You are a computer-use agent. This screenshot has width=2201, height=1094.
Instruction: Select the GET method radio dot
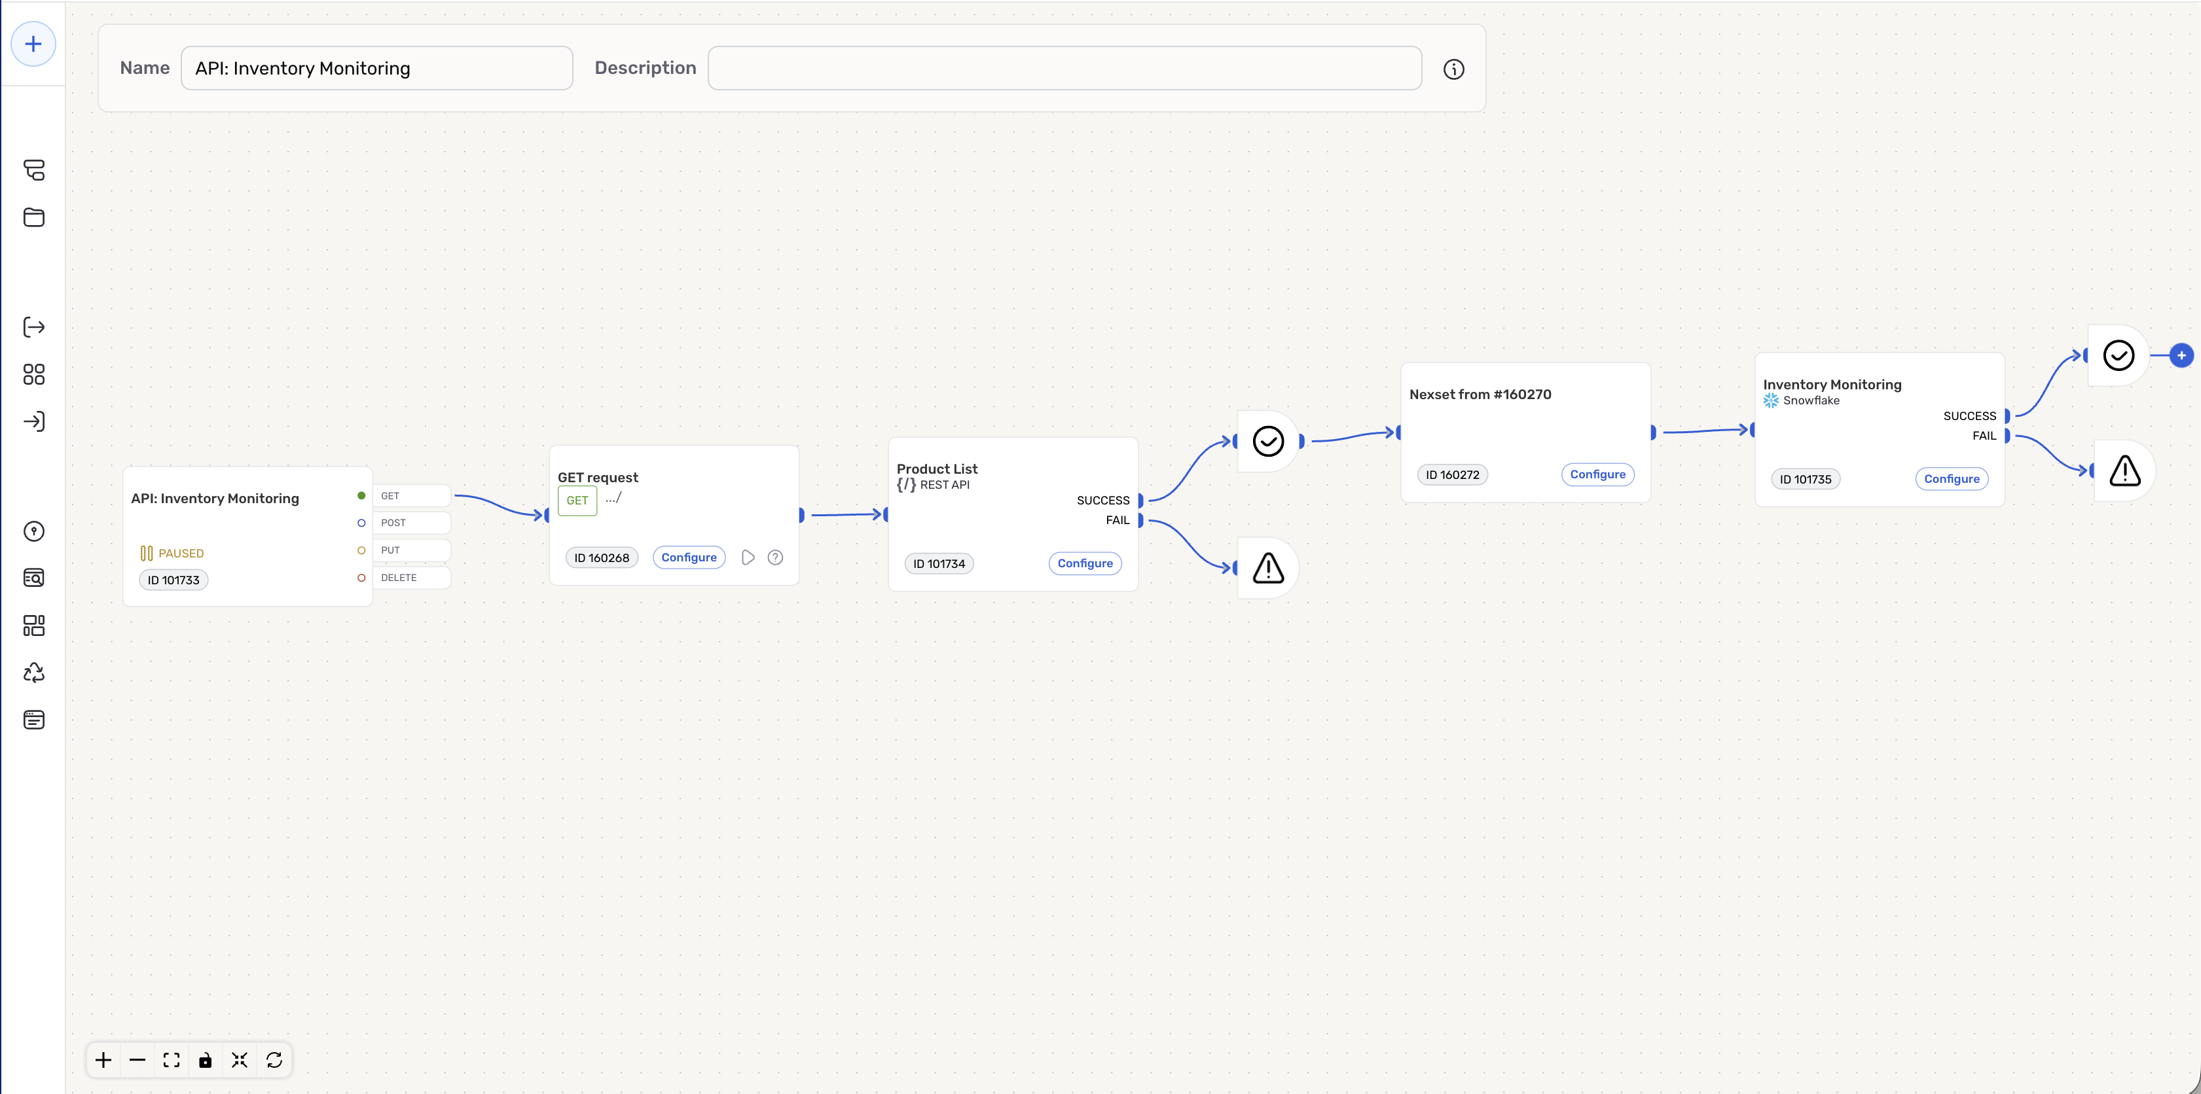tap(361, 495)
